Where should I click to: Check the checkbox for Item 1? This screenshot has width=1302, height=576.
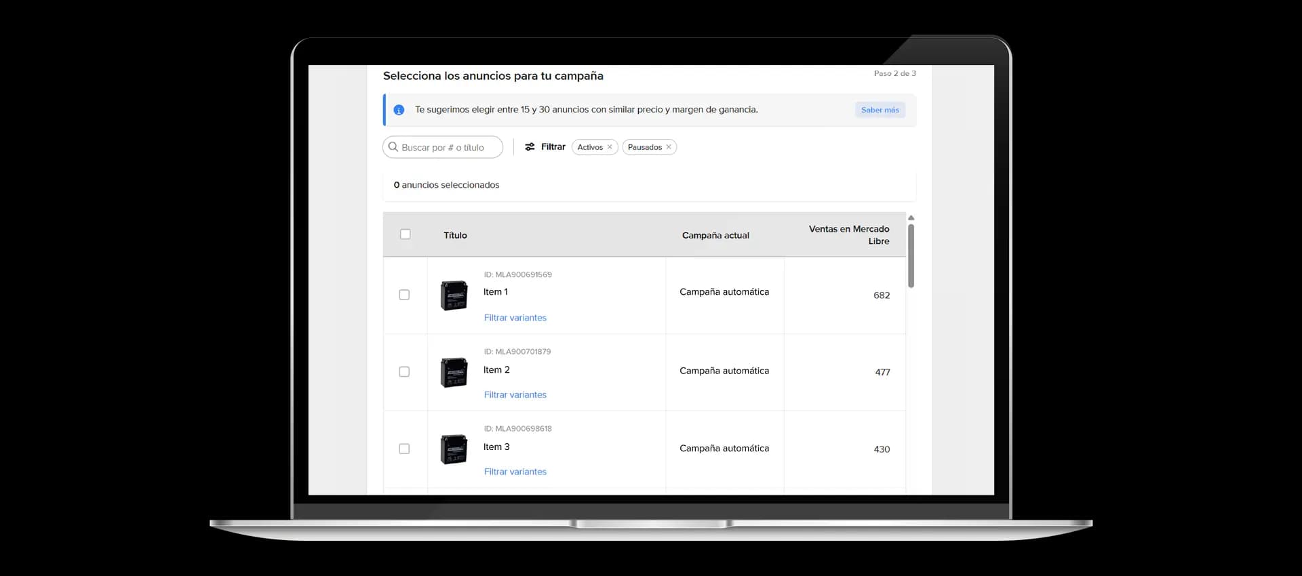[404, 295]
